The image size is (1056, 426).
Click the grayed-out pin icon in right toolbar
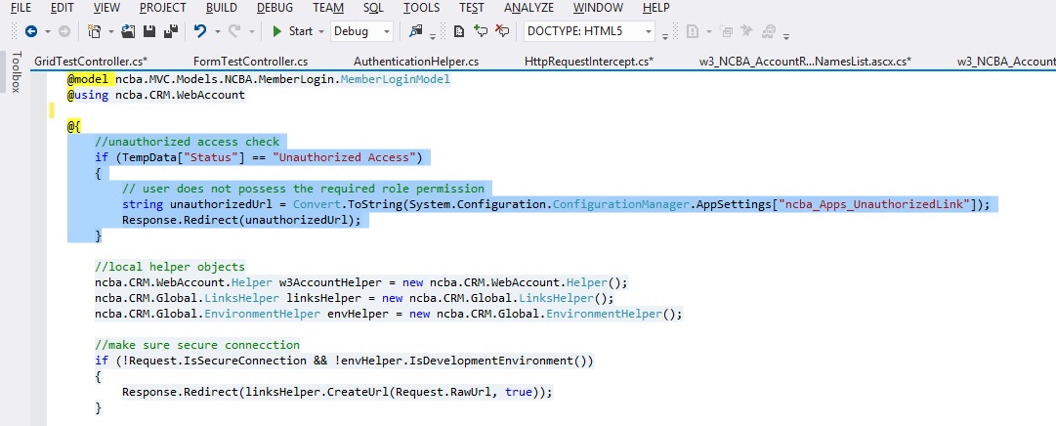[x=746, y=31]
